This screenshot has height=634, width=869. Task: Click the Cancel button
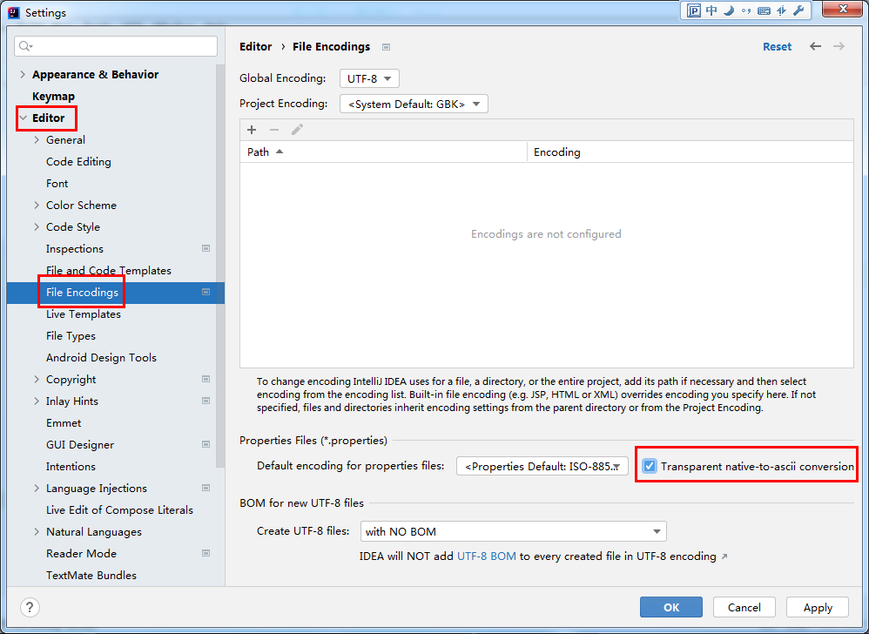744,607
